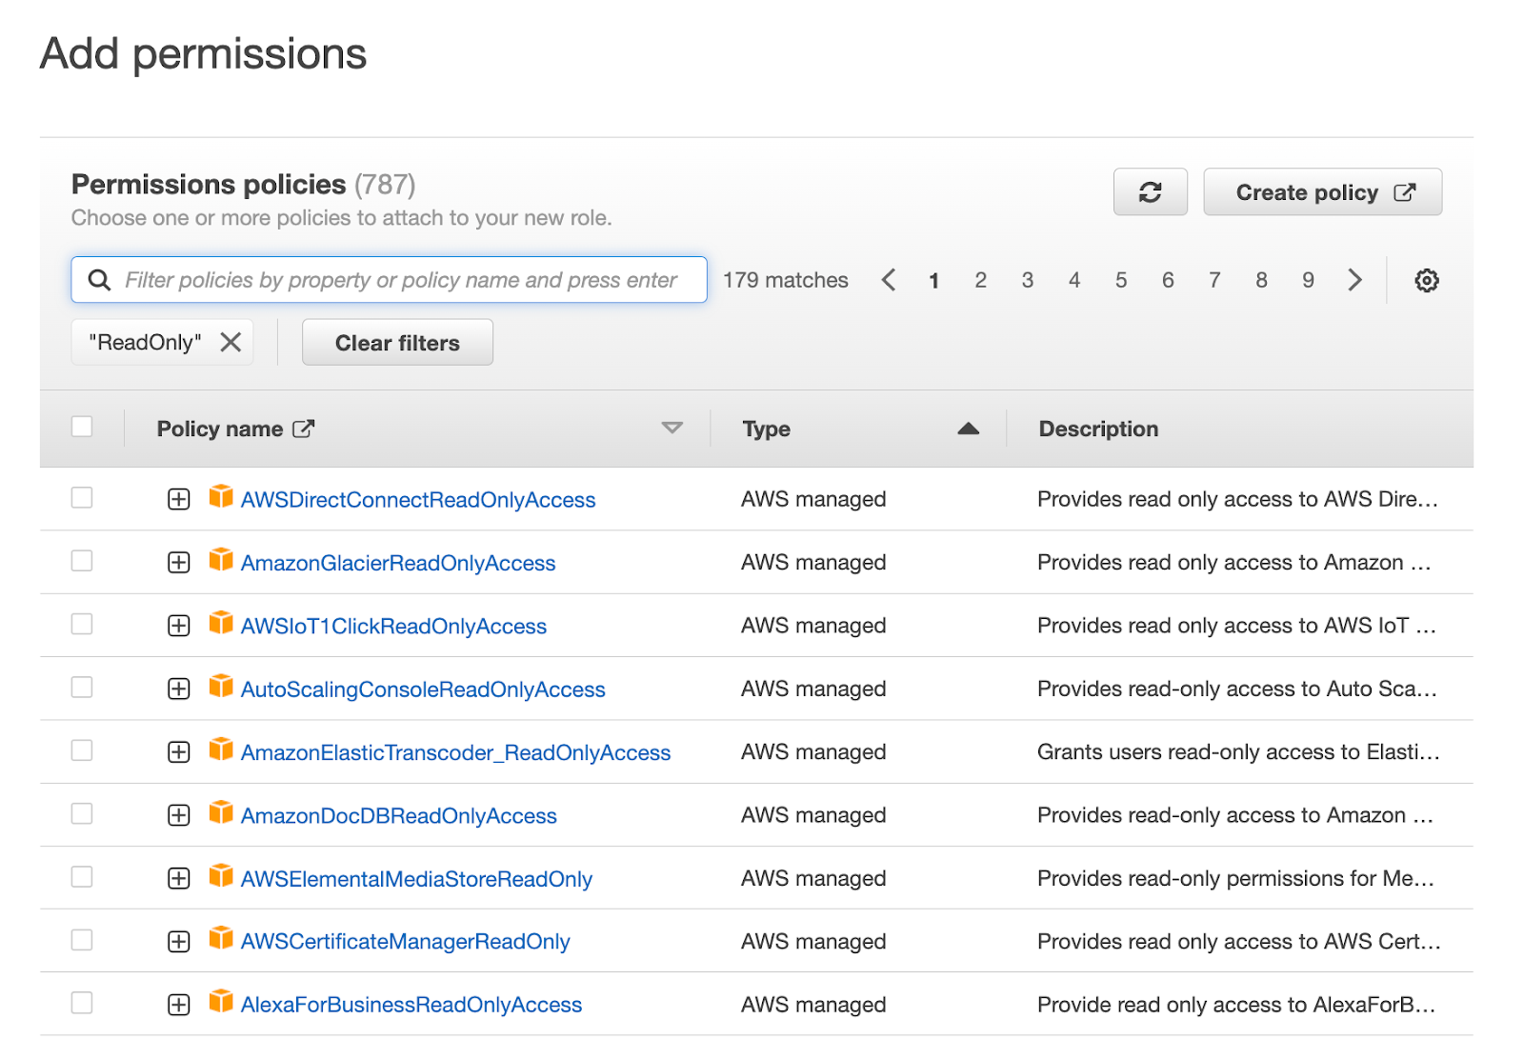Screen dimensions: 1524x1039
Task: Click the orange policy icon for AmazonDocDBReadOnlyAccess
Action: click(x=221, y=813)
